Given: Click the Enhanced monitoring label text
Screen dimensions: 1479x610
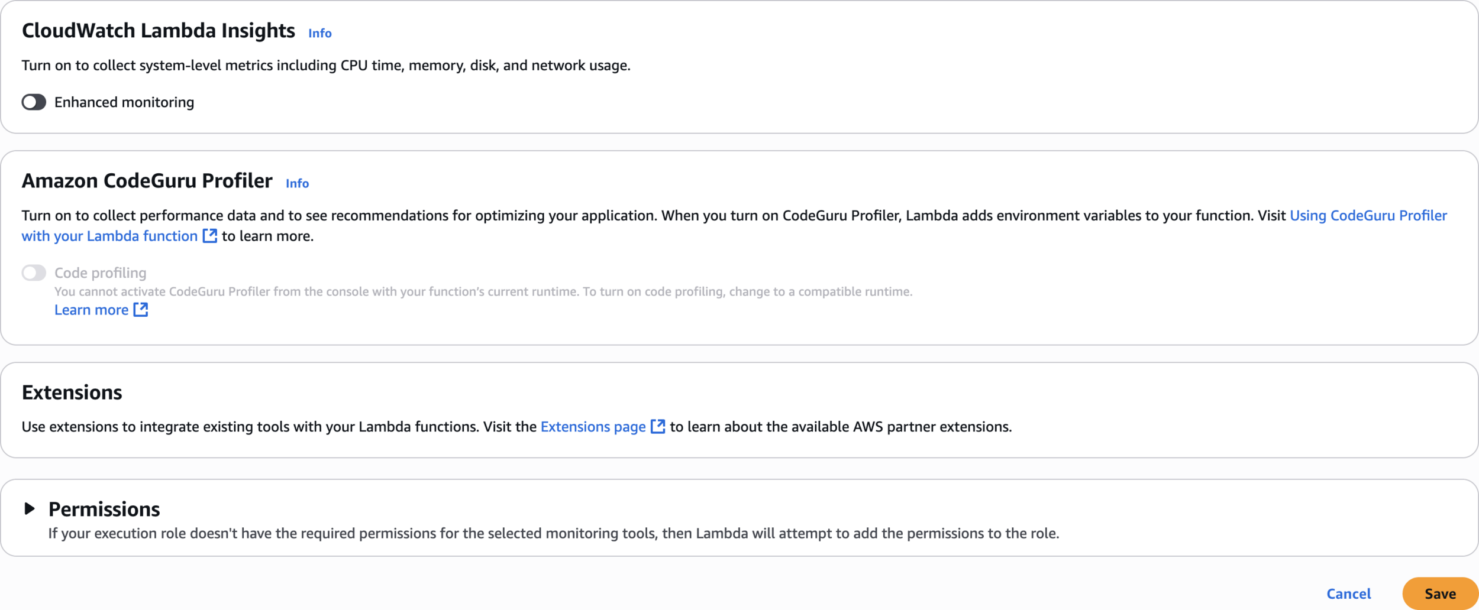Looking at the screenshot, I should click(124, 102).
